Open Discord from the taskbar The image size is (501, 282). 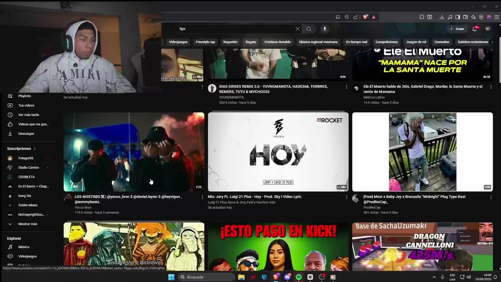pos(287,277)
